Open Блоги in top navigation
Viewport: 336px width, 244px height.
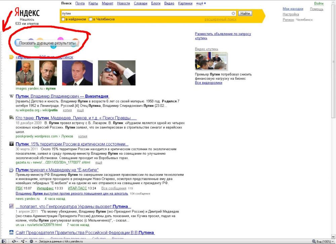tap(156, 3)
